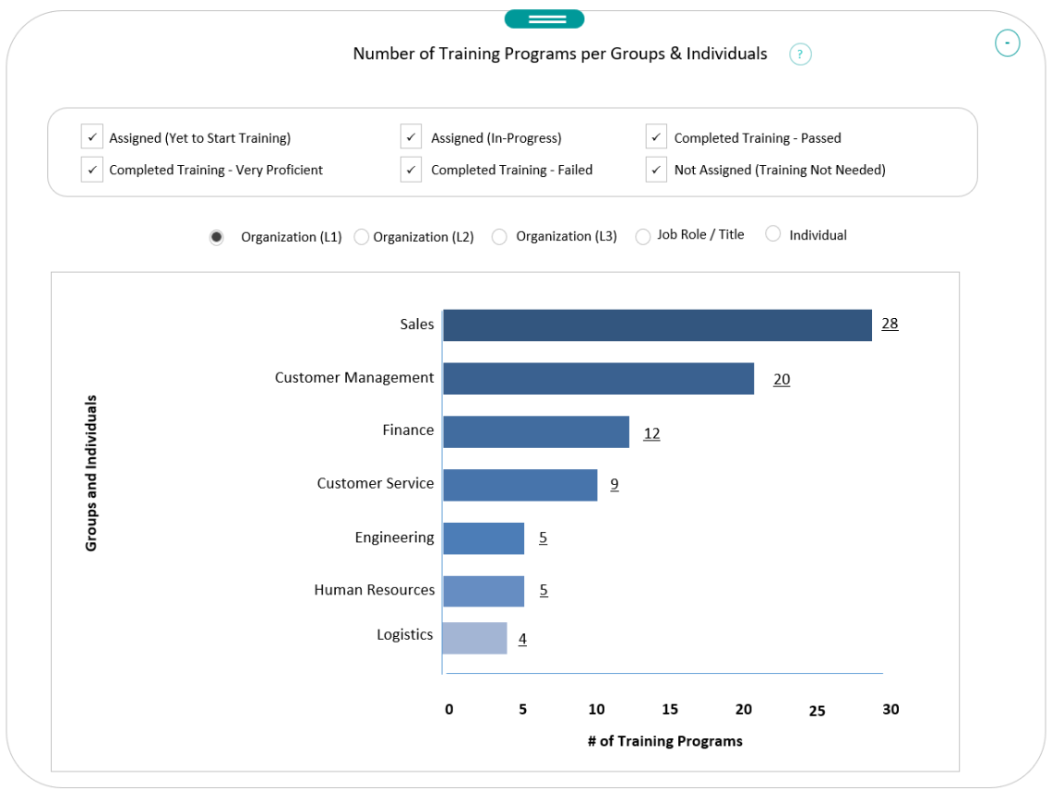Image resolution: width=1052 pixels, height=802 pixels.
Task: Select the Job Role / Title option
Action: pyautogui.click(x=642, y=235)
